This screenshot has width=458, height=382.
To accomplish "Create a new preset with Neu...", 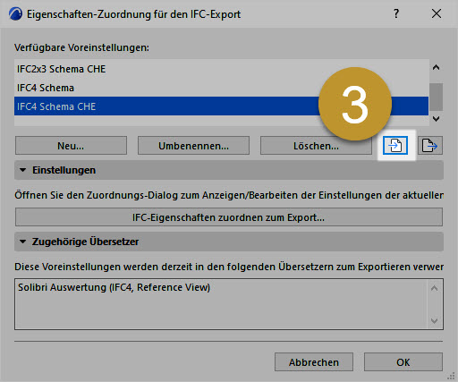I will click(71, 146).
